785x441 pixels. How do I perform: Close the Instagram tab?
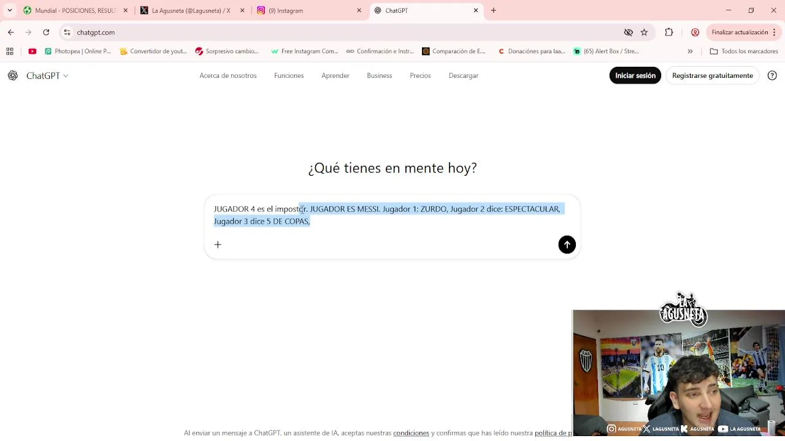pos(359,10)
